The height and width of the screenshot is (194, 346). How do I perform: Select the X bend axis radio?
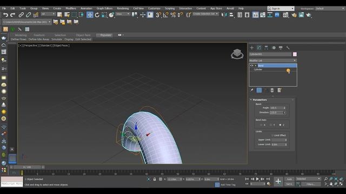[261, 125]
